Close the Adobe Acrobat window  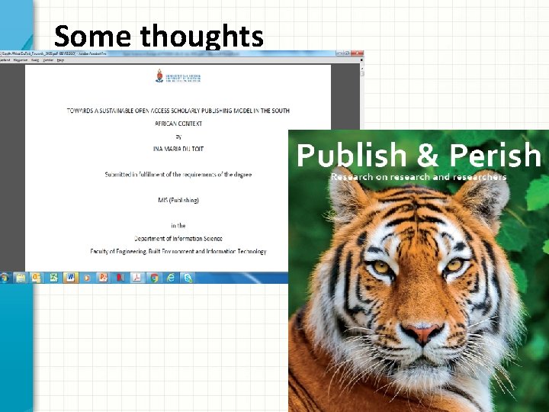(357, 53)
